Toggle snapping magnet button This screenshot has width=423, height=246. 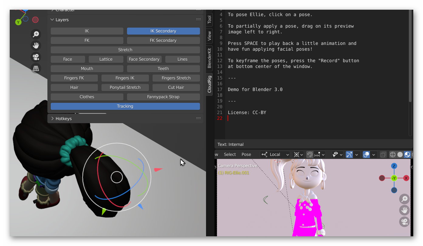click(310, 154)
